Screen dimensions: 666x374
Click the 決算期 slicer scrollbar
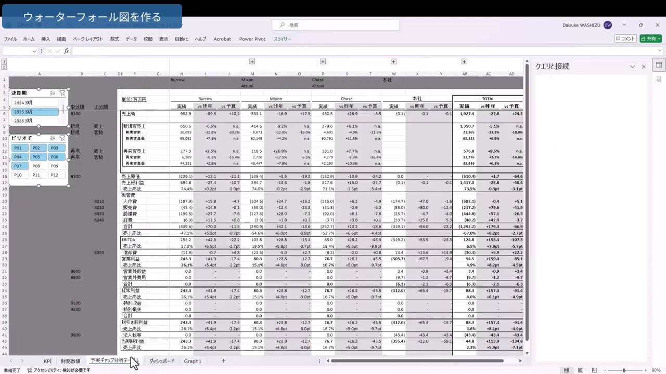click(x=63, y=110)
